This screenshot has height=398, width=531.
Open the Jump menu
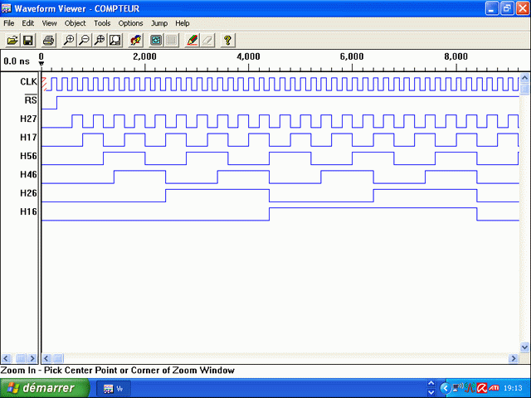(x=158, y=23)
